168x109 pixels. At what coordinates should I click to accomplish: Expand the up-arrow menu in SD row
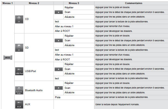59,40
